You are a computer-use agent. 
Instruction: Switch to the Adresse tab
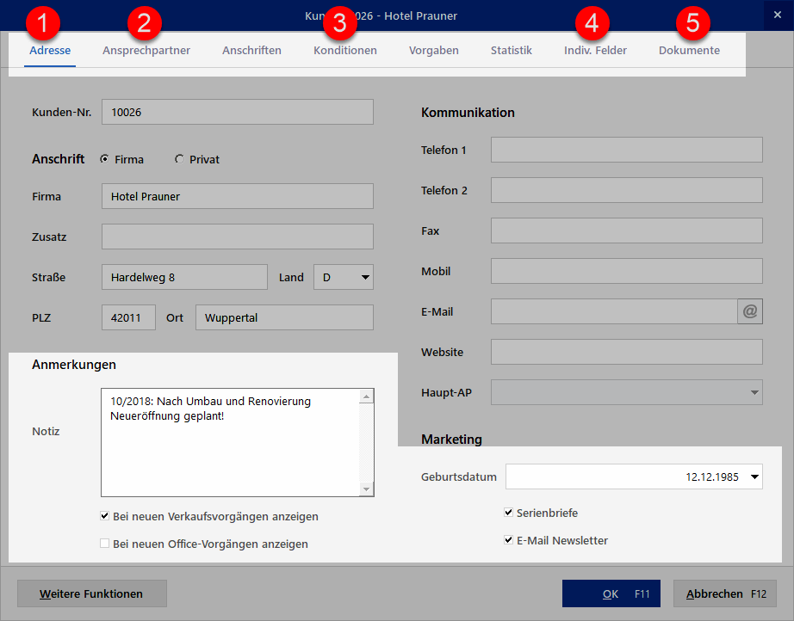click(x=50, y=50)
